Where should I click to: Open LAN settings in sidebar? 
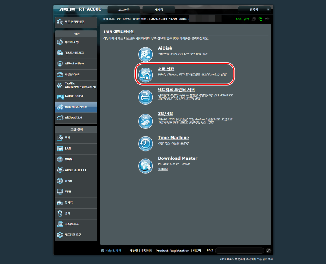click(x=76, y=149)
